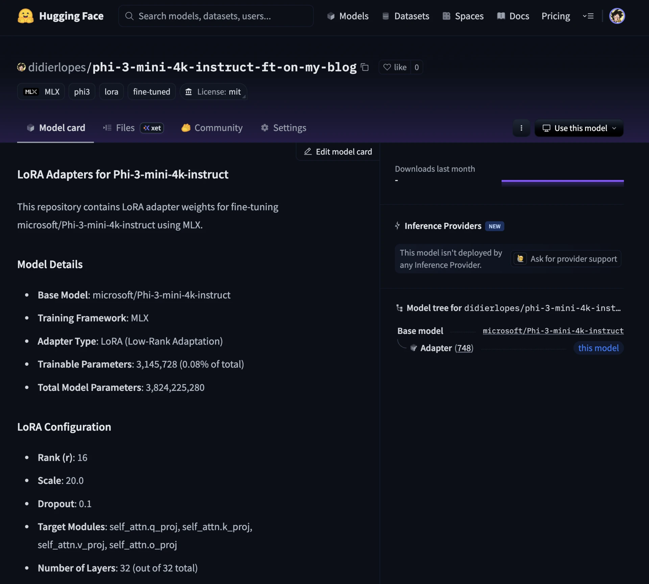
Task: Open the three-dot more options menu
Action: pos(521,128)
